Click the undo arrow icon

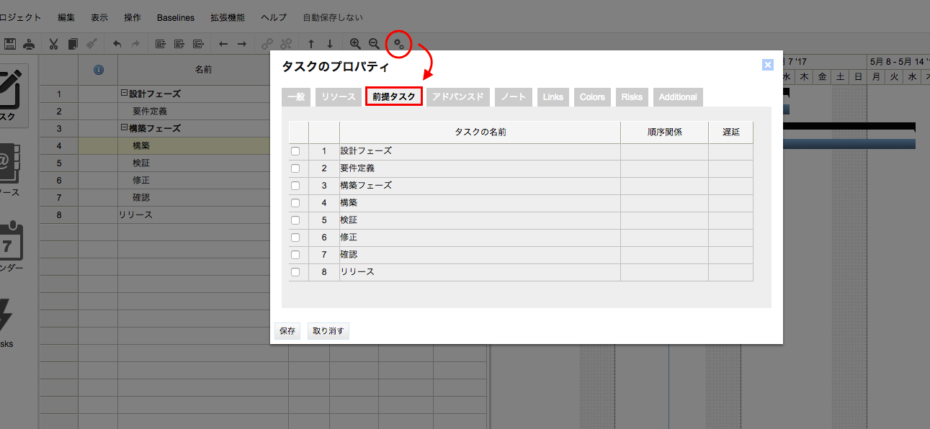[x=117, y=43]
